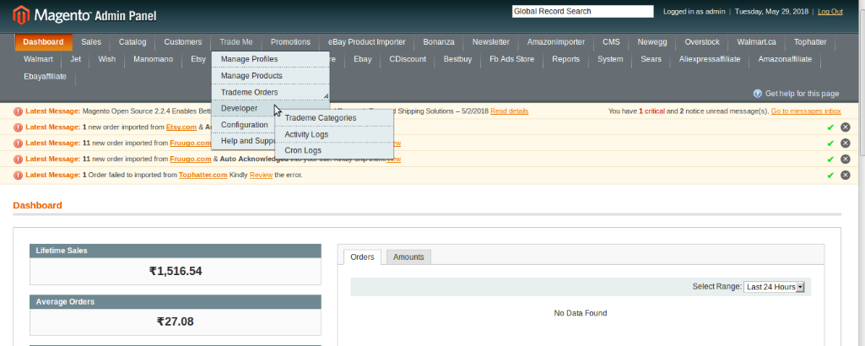The image size is (865, 346).
Task: Open Trademe Categories in Developer submenu
Action: (334, 118)
